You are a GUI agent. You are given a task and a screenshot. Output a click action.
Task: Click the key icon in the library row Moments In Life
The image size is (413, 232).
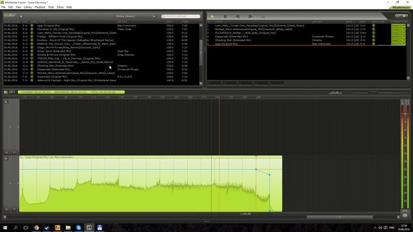click(32, 29)
